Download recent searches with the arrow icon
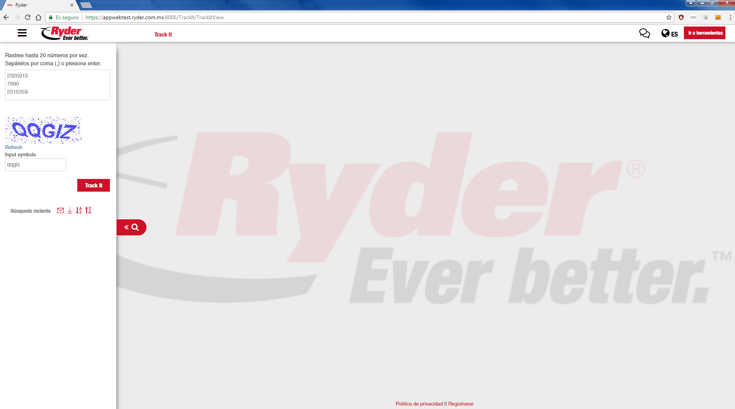This screenshot has width=735, height=409. pyautogui.click(x=70, y=210)
